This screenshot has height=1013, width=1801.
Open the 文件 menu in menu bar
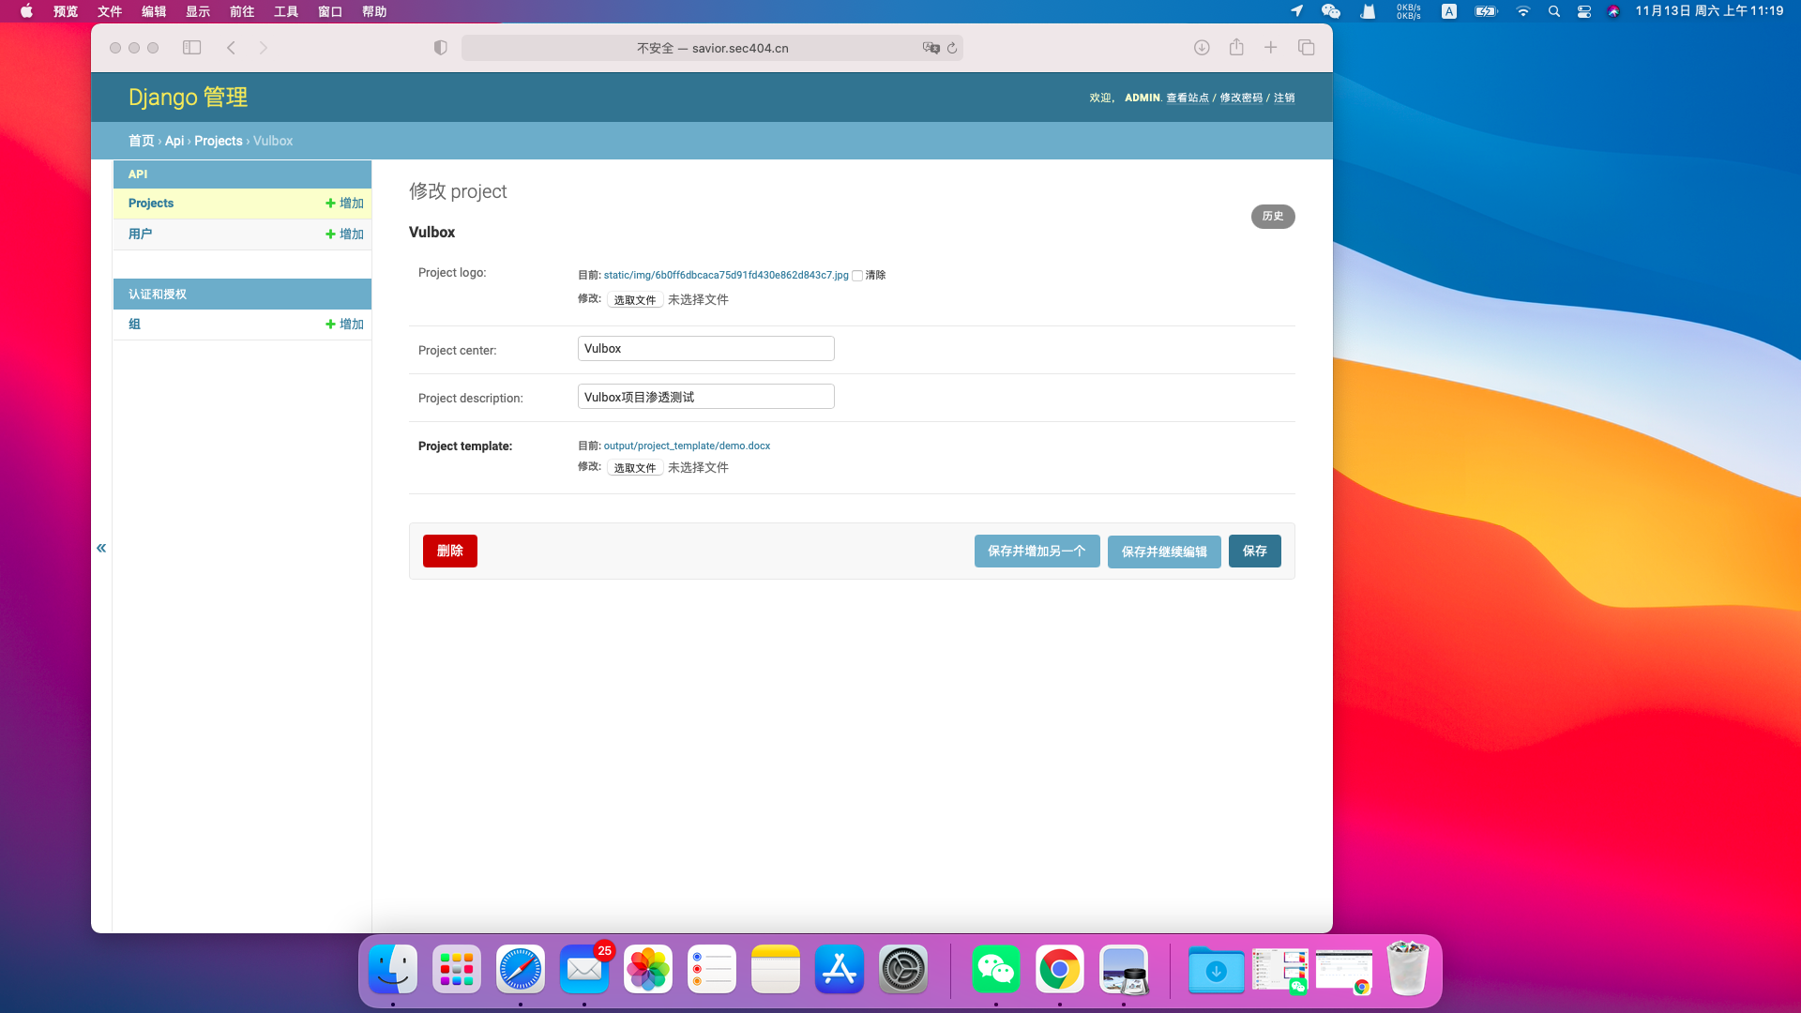coord(110,11)
